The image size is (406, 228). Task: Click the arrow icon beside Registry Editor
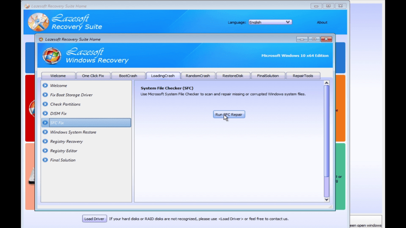point(45,150)
